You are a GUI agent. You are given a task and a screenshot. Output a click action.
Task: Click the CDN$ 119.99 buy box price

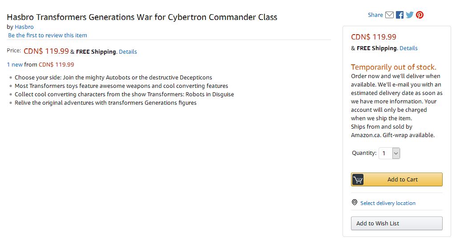pyautogui.click(x=373, y=37)
